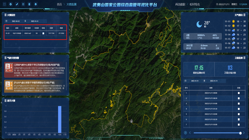Click next arrow in satellite timeline
The width and height of the screenshot is (249, 140).
(244, 133)
